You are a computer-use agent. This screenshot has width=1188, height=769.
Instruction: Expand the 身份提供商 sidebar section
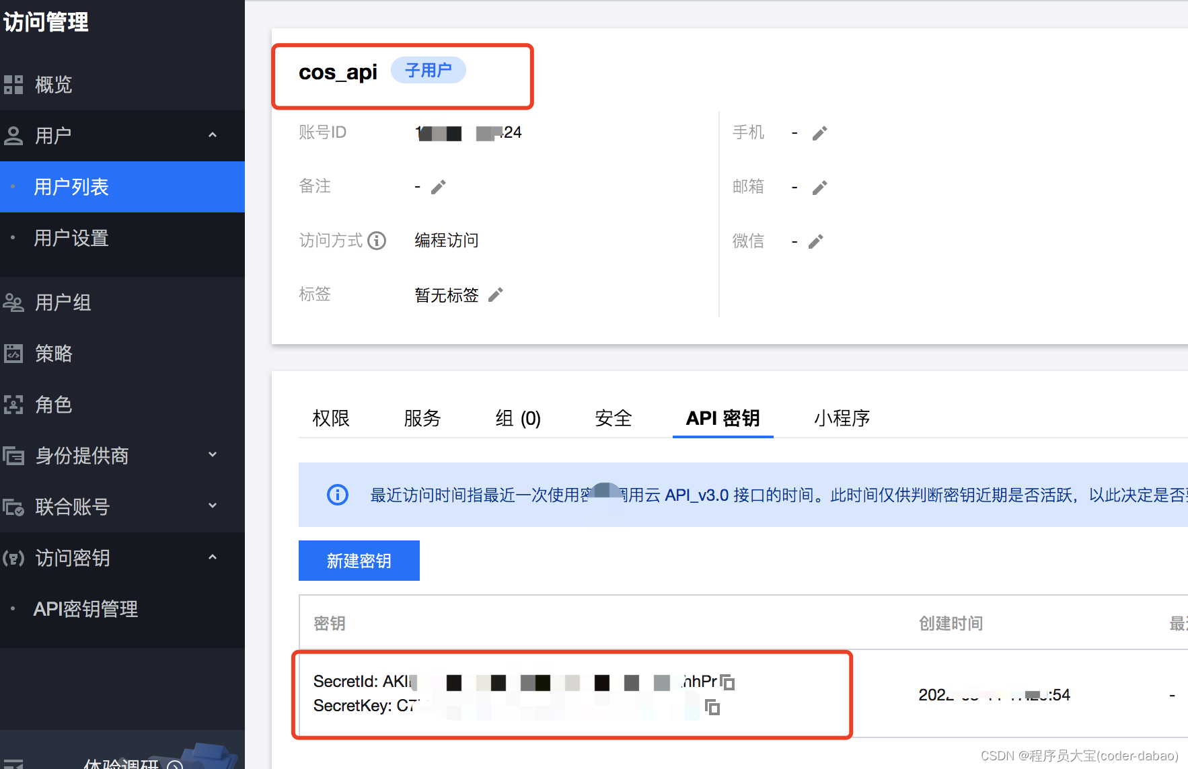[x=212, y=455]
